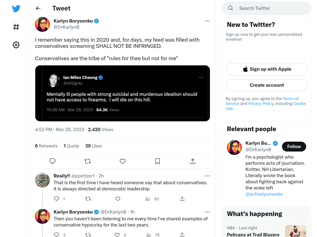The height and width of the screenshot is (237, 317).
Task: Open Explore hashtag icon in sidebar
Action: tap(16, 27)
